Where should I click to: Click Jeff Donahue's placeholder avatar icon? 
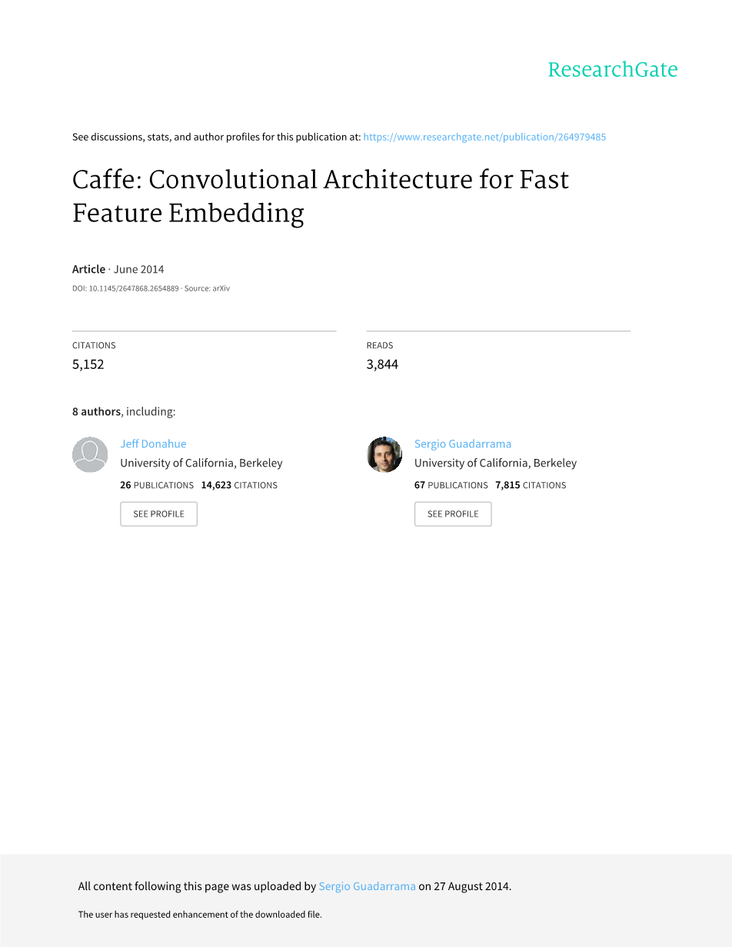90,454
